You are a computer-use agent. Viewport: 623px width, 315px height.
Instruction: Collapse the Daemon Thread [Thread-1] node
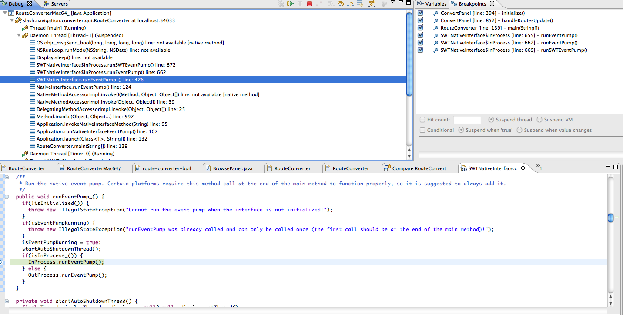pyautogui.click(x=19, y=35)
